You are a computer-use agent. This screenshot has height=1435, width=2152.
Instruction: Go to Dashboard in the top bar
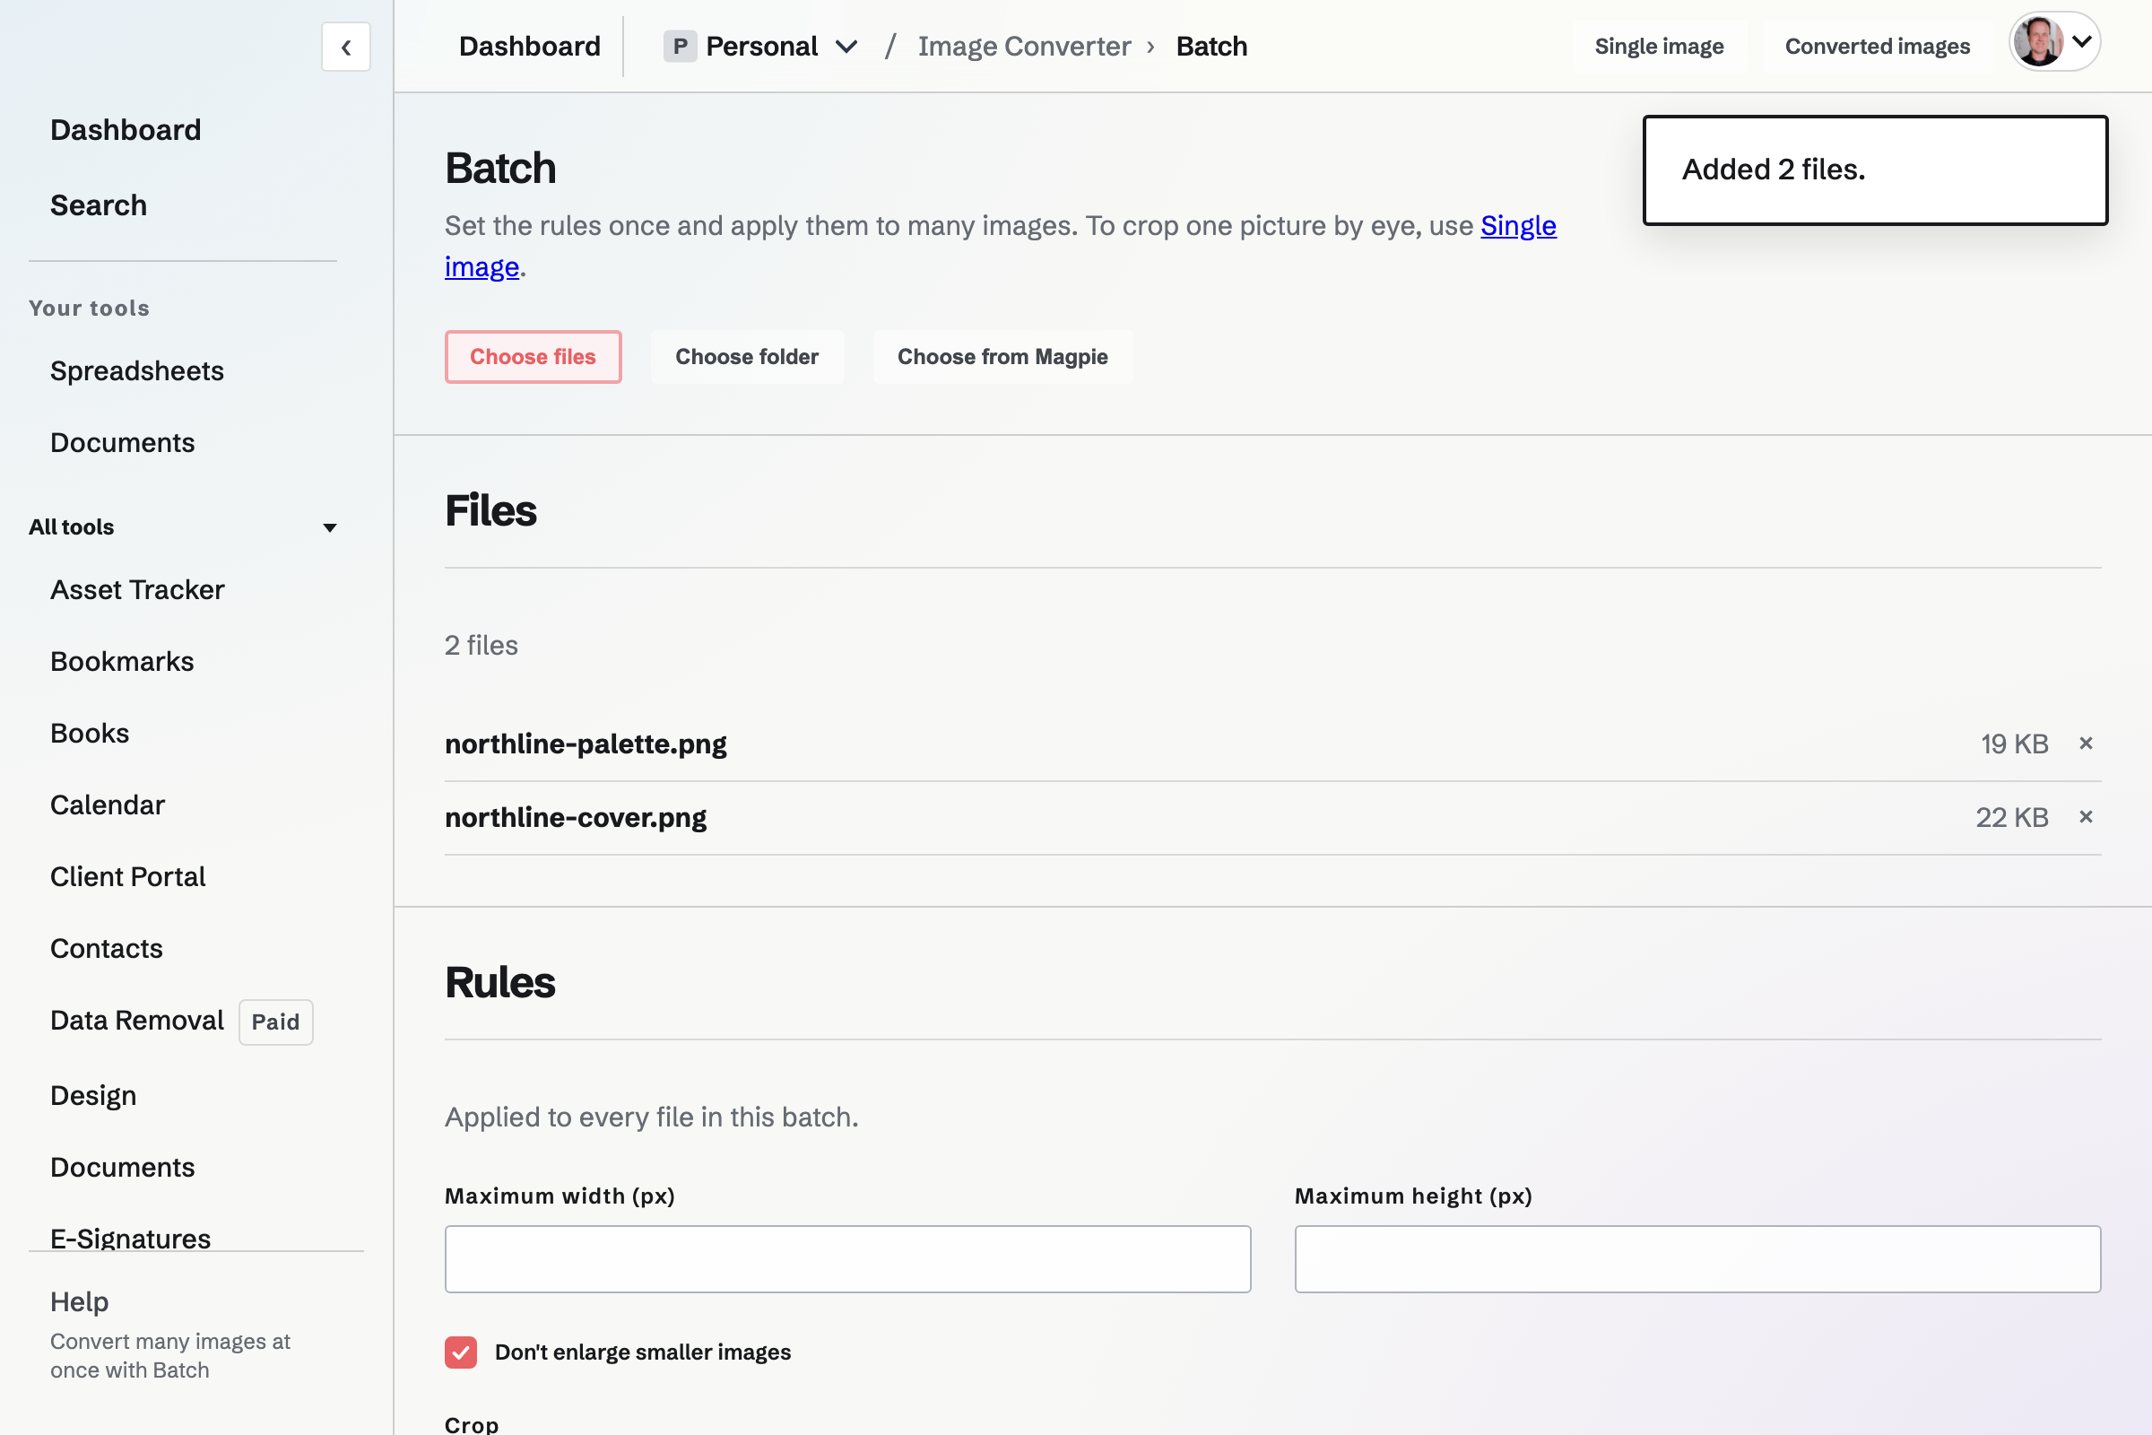(530, 47)
